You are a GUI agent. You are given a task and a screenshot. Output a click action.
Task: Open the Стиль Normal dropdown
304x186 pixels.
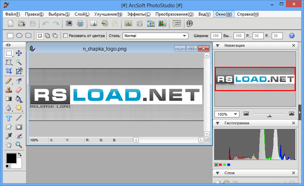click(x=155, y=36)
